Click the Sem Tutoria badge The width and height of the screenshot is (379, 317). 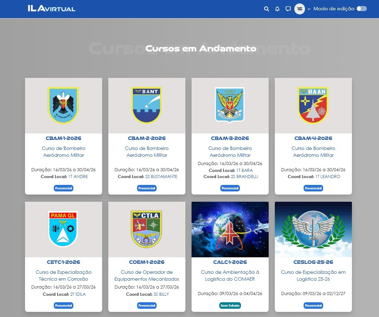click(x=230, y=305)
